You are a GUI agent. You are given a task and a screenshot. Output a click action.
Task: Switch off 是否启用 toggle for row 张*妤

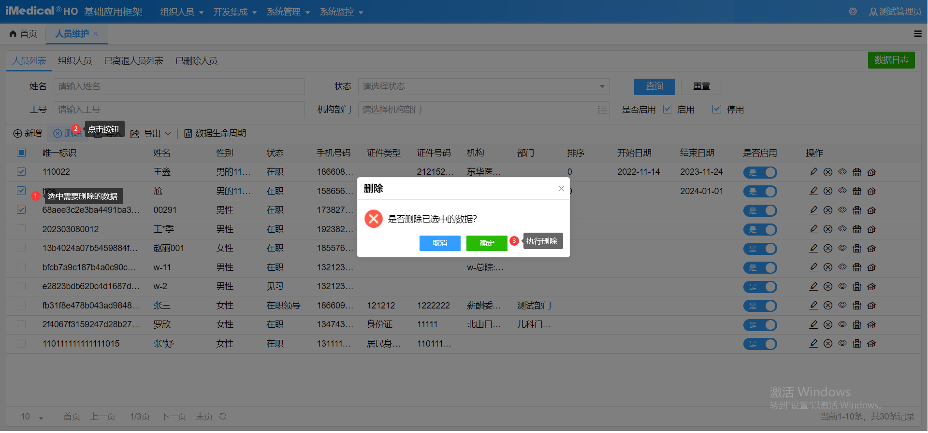coord(760,344)
